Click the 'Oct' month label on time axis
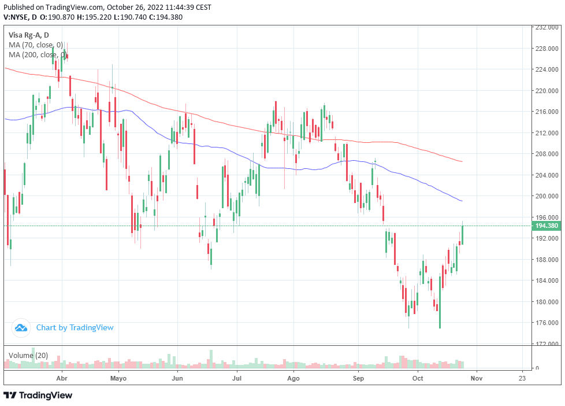This screenshot has height=406, width=565. click(418, 378)
